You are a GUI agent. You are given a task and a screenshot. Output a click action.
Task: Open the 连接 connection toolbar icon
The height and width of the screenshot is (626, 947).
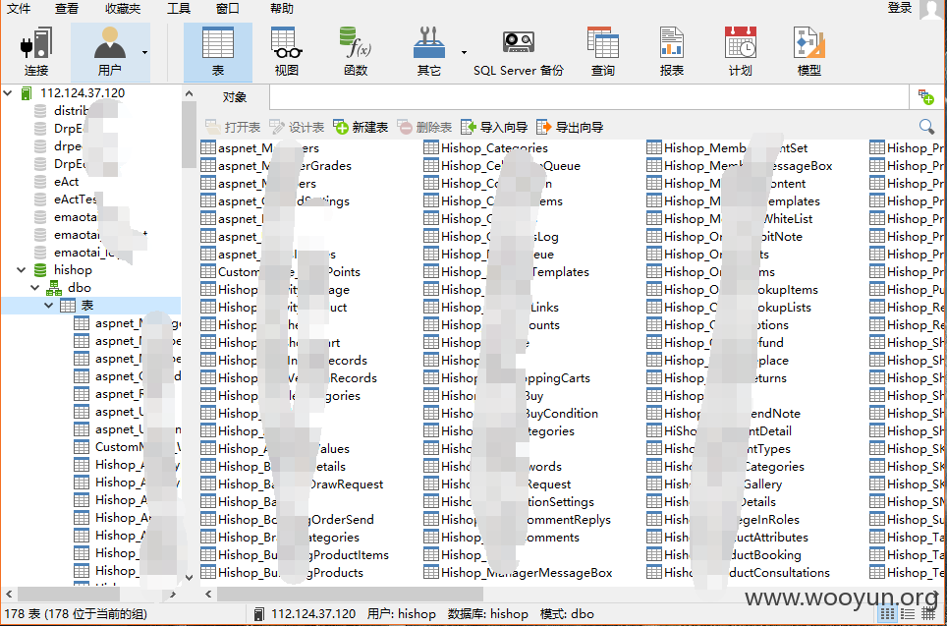pos(36,52)
